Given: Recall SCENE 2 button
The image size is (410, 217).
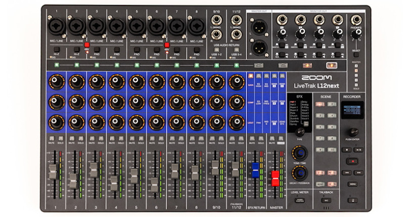Looking at the screenshot, I should tap(332, 104).
